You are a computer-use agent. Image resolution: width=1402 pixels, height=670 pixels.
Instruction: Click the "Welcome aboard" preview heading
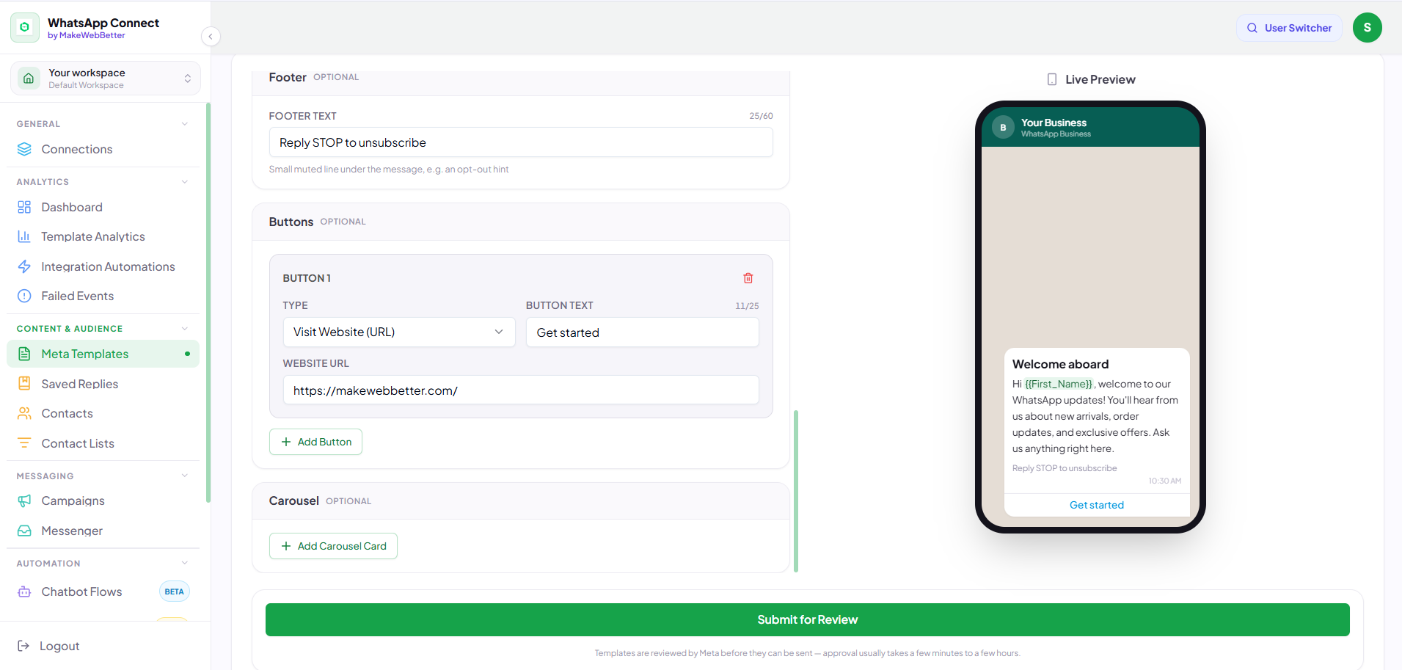point(1060,364)
